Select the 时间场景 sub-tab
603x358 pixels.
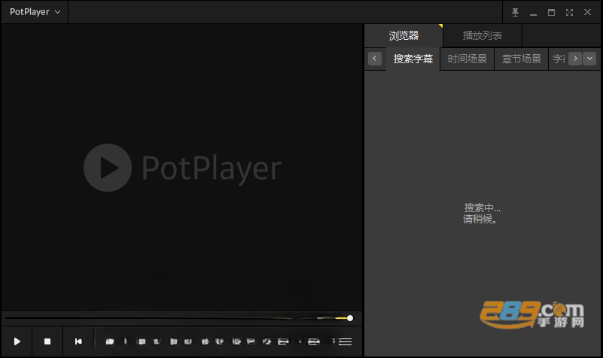pos(467,59)
